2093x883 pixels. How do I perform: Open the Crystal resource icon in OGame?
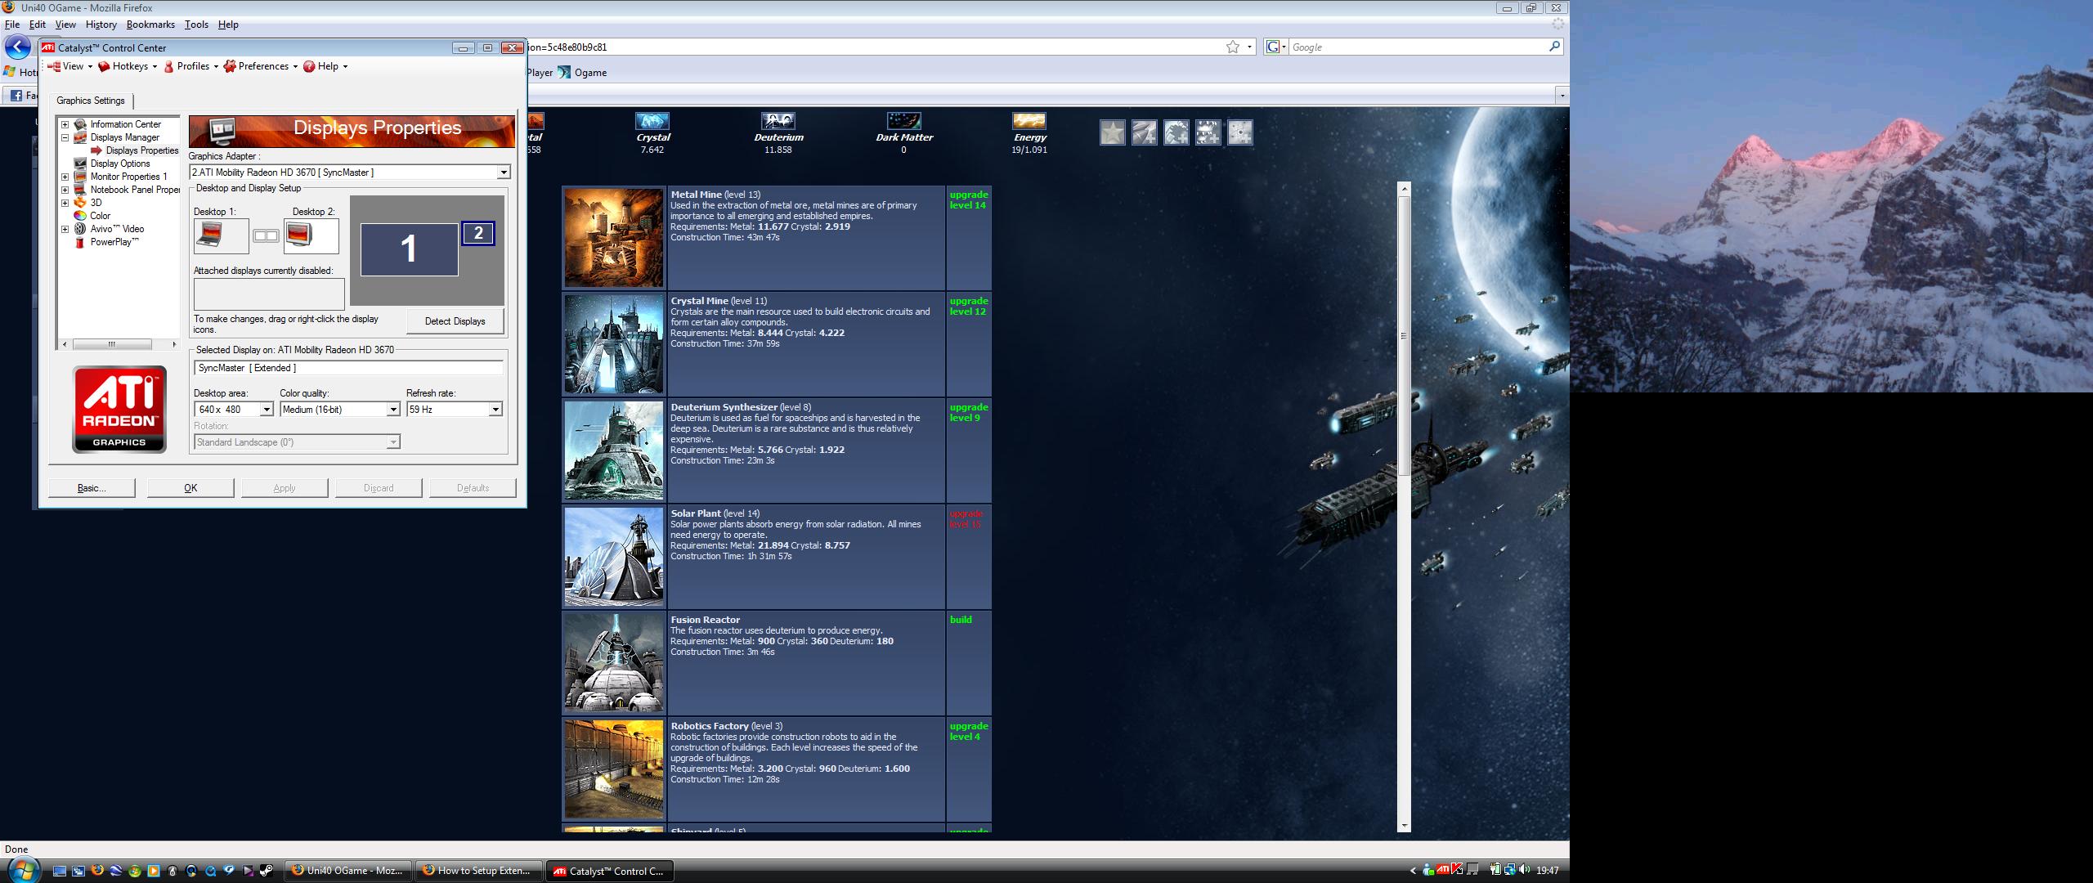point(652,121)
